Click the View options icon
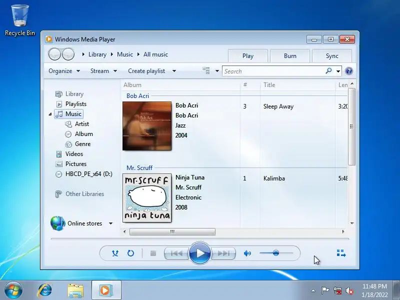 [206, 70]
